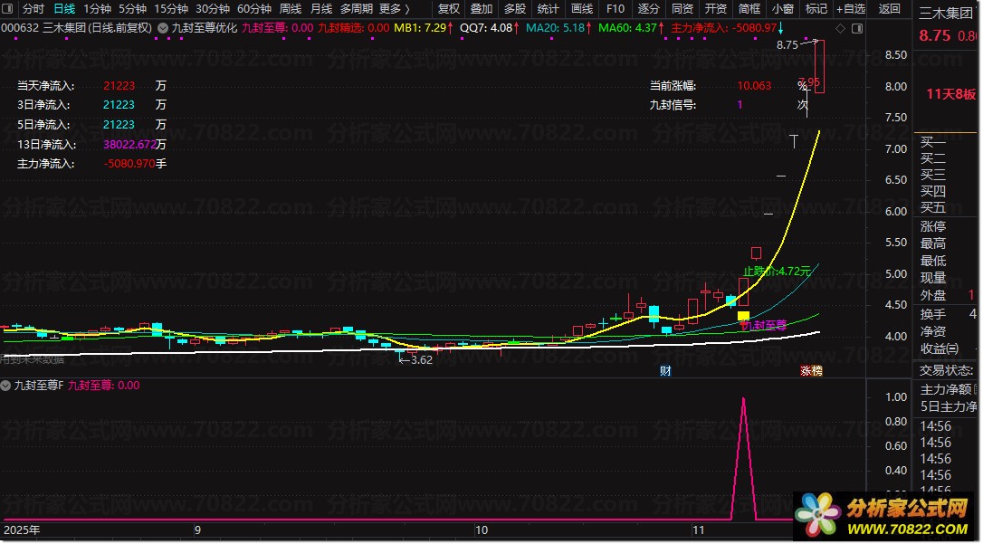This screenshot has width=983, height=544.
Task: Click the 主力净额 row
Action: tap(947, 390)
